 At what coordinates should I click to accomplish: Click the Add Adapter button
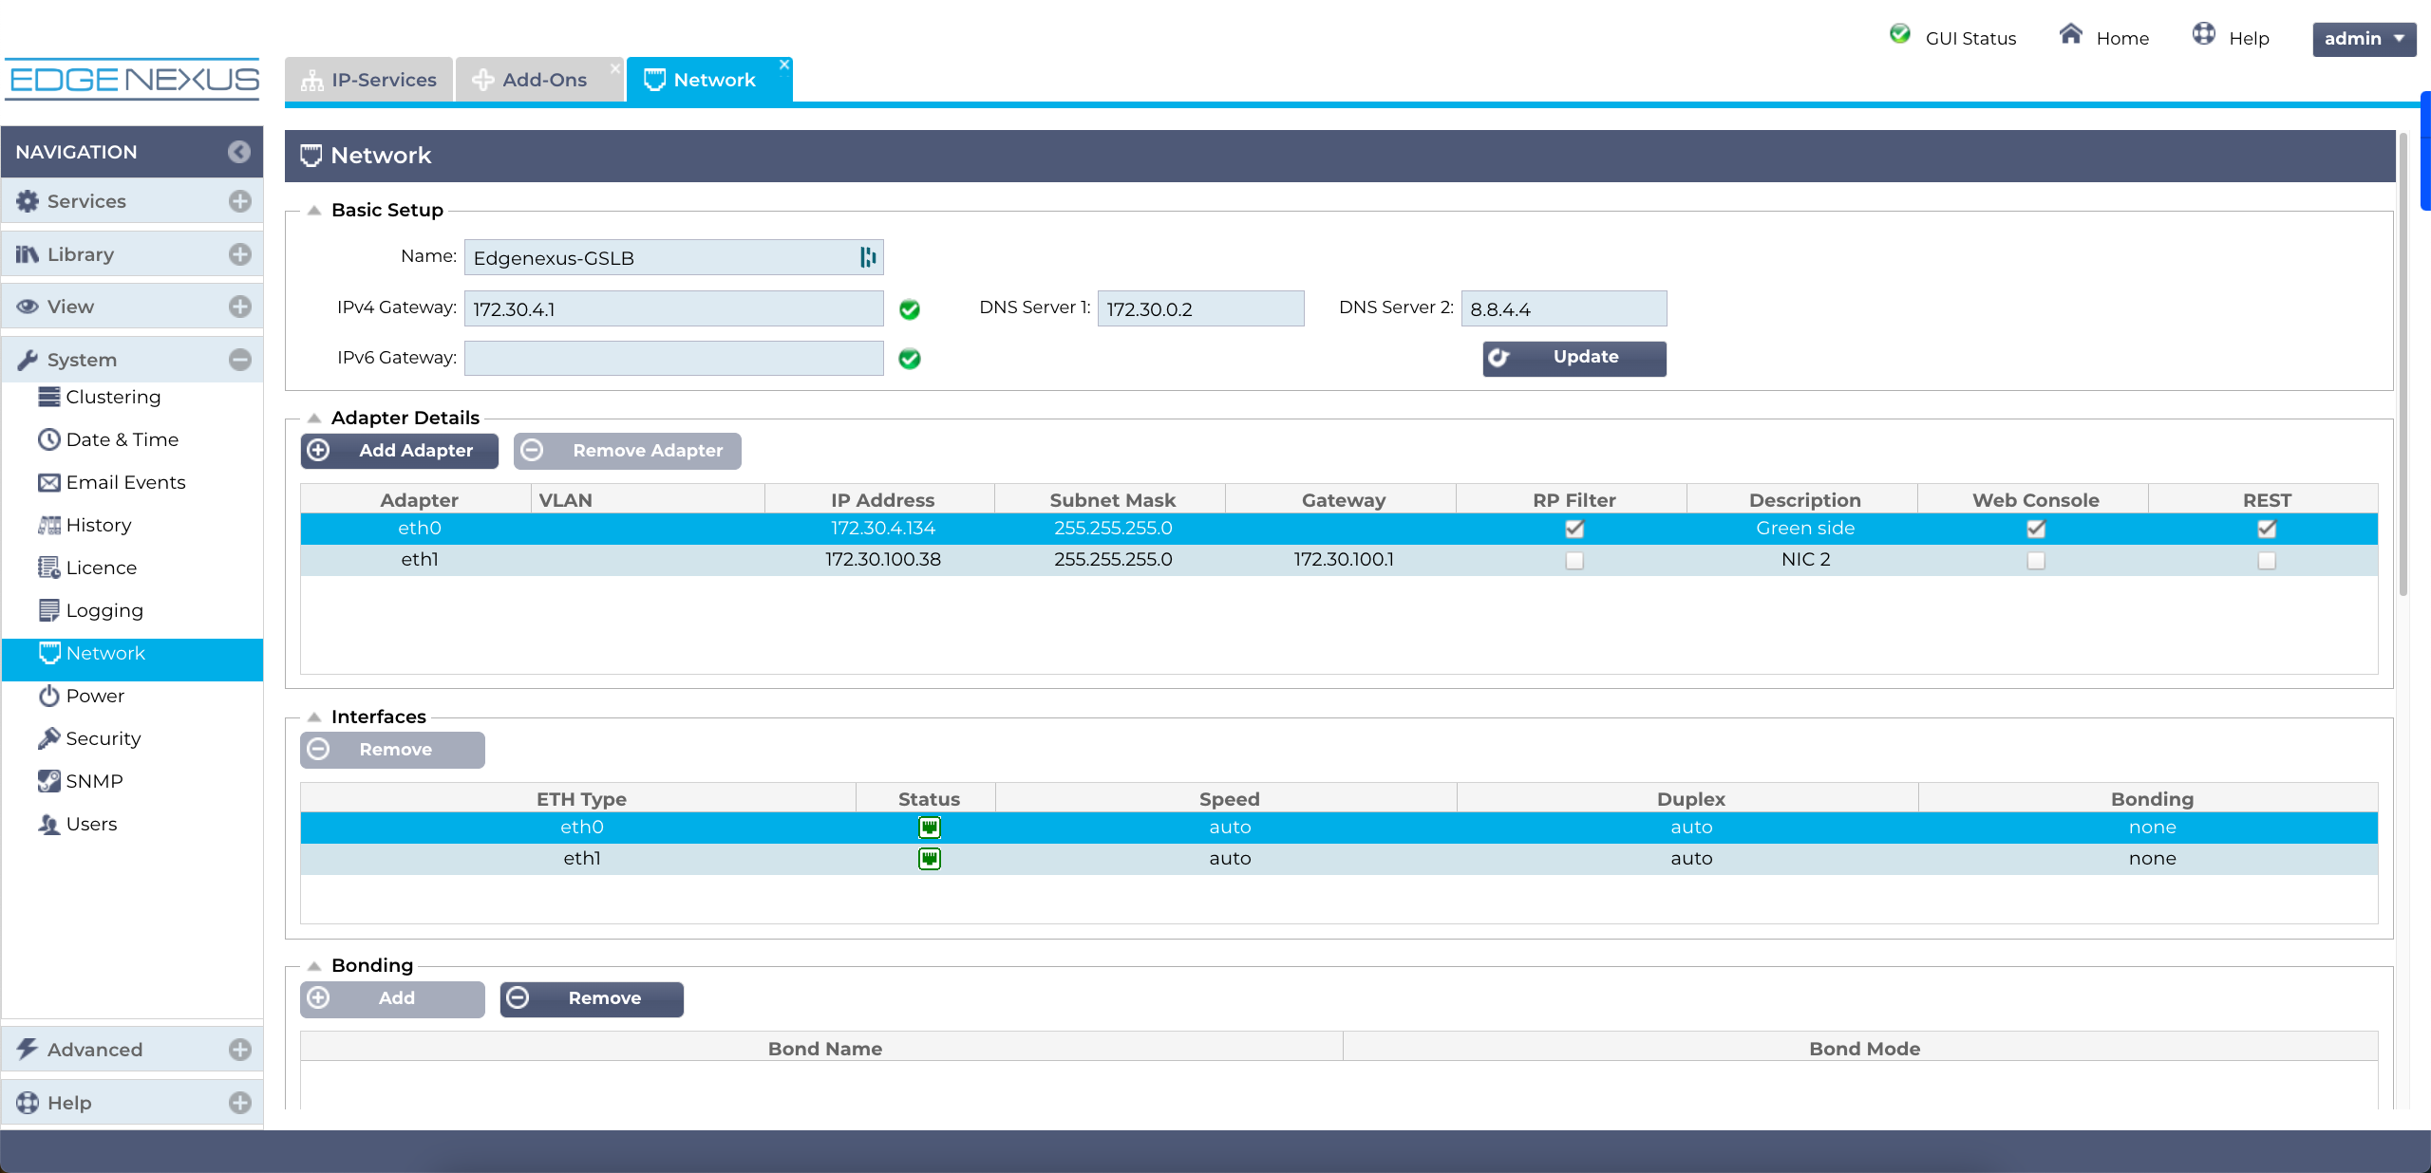click(x=399, y=451)
